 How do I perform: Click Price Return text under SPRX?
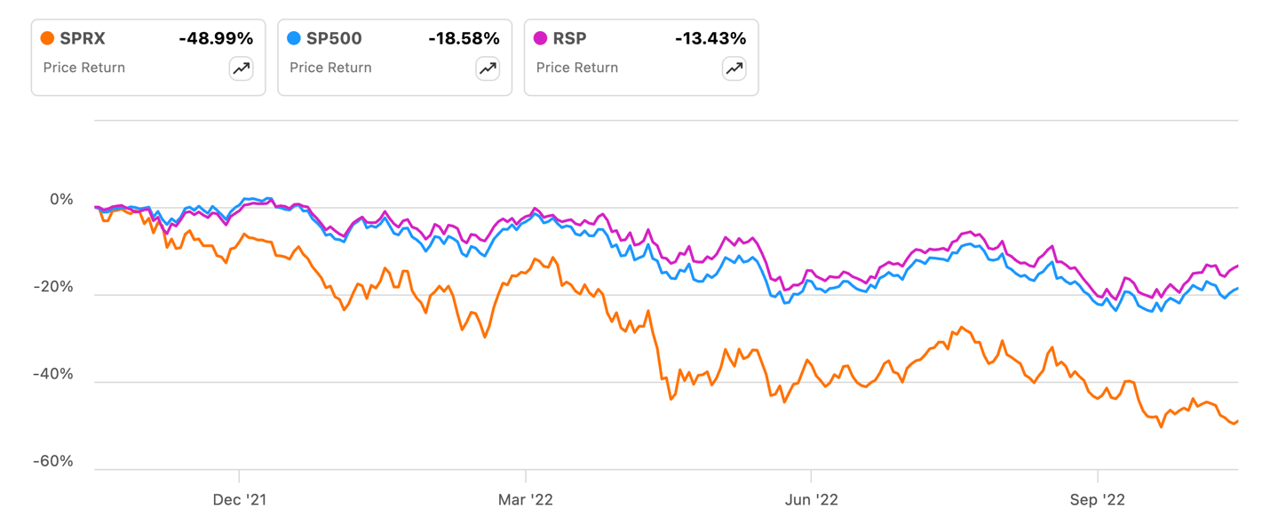83,68
